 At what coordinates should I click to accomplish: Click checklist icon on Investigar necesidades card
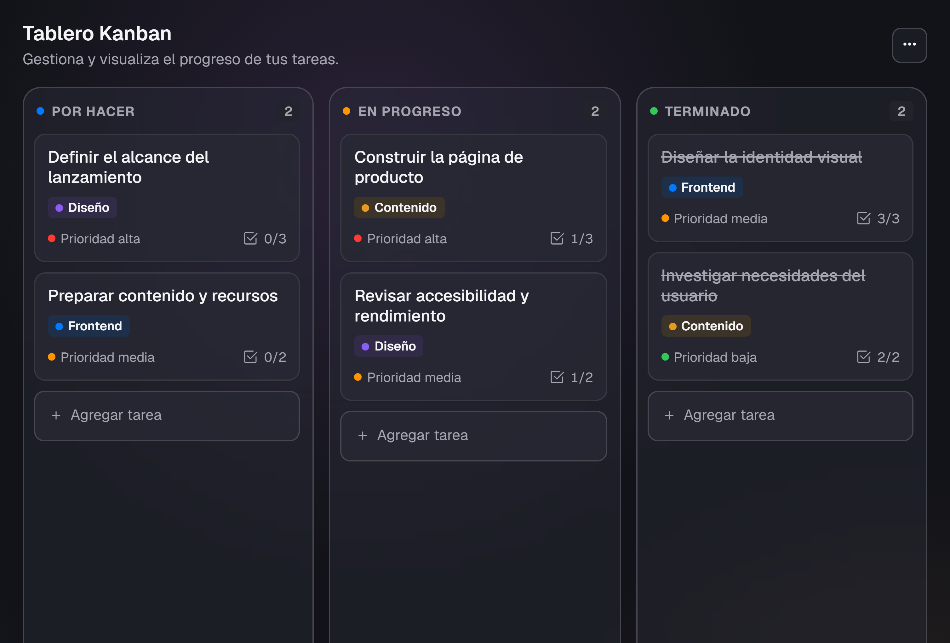coord(863,357)
